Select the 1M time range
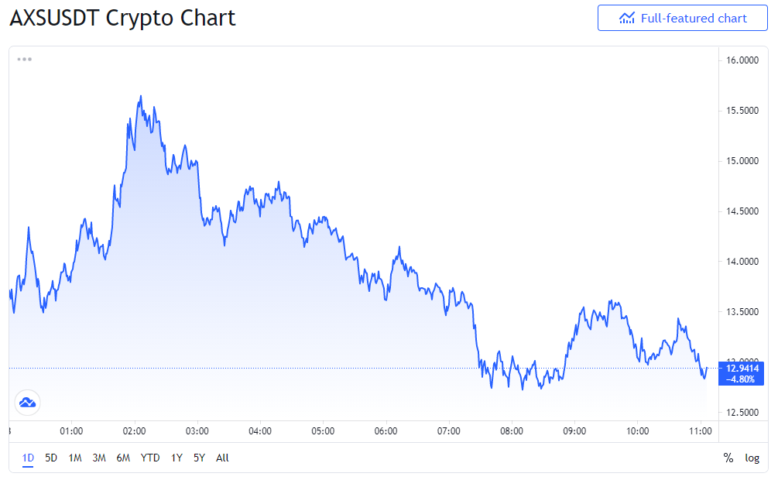The height and width of the screenshot is (487, 778). point(75,458)
